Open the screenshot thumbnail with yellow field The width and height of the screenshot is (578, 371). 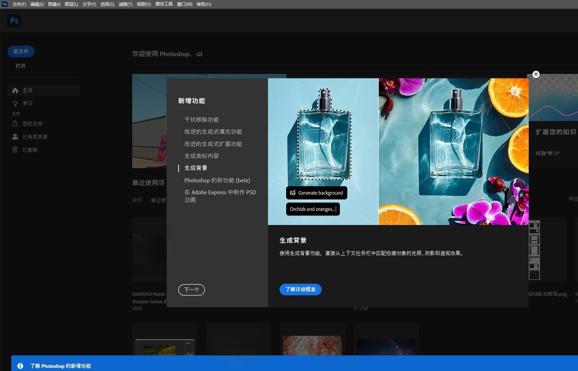(165, 347)
